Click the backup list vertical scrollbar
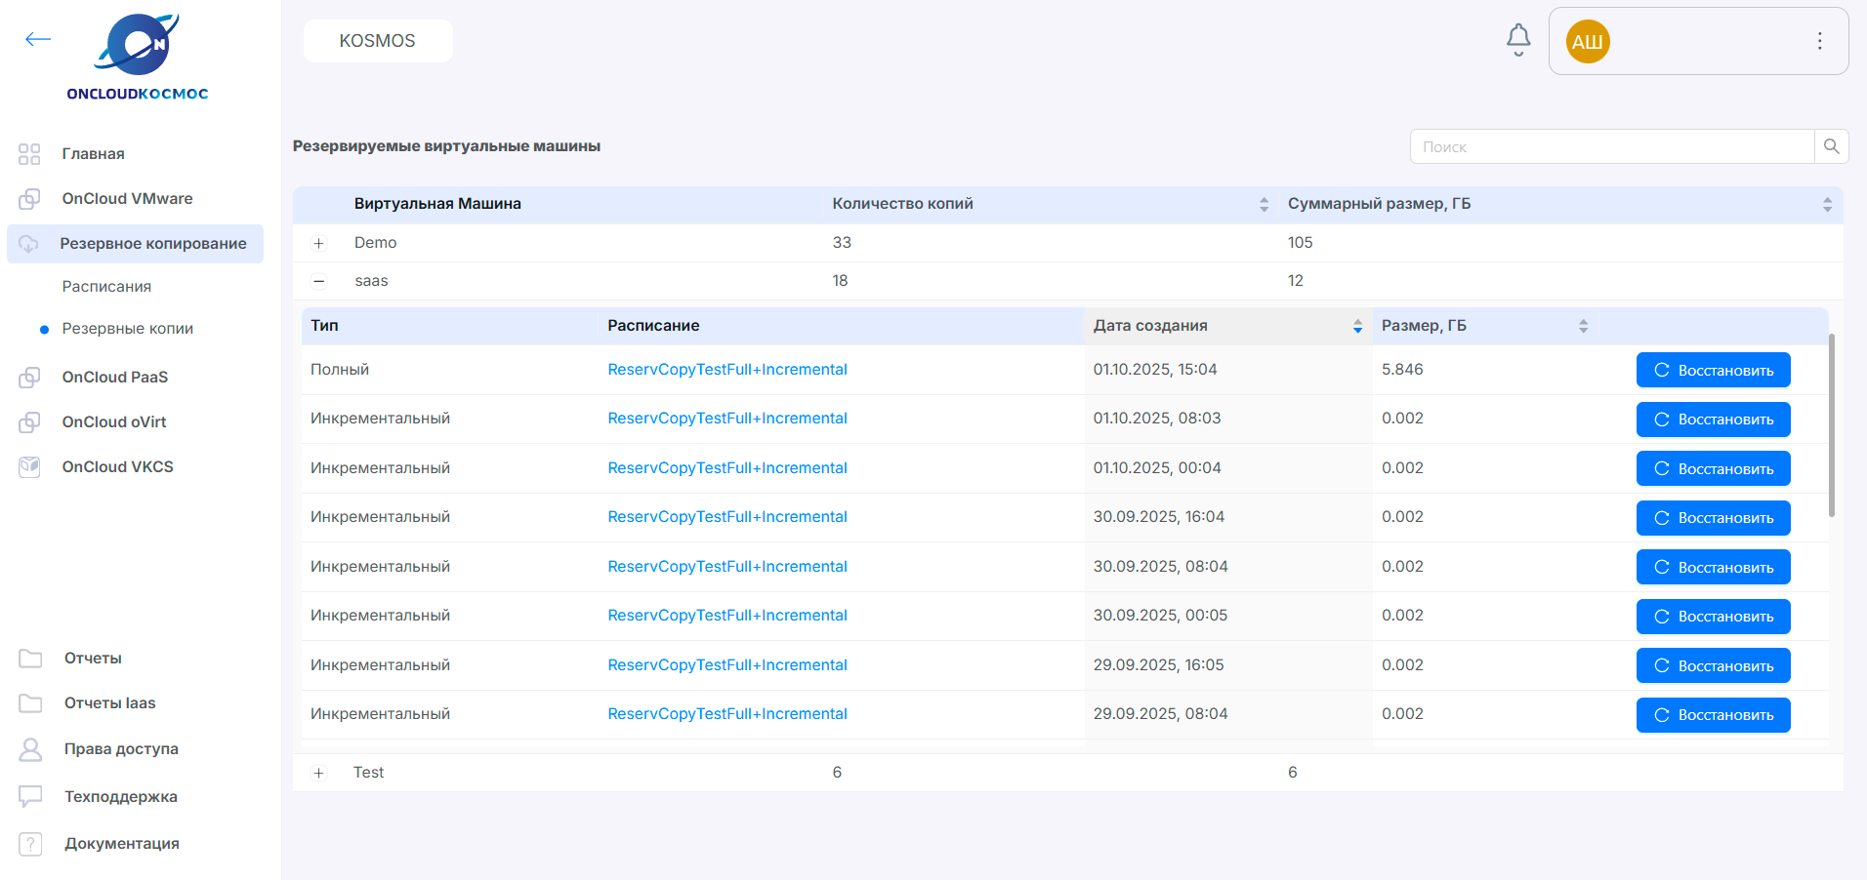1867x880 pixels. (1832, 424)
